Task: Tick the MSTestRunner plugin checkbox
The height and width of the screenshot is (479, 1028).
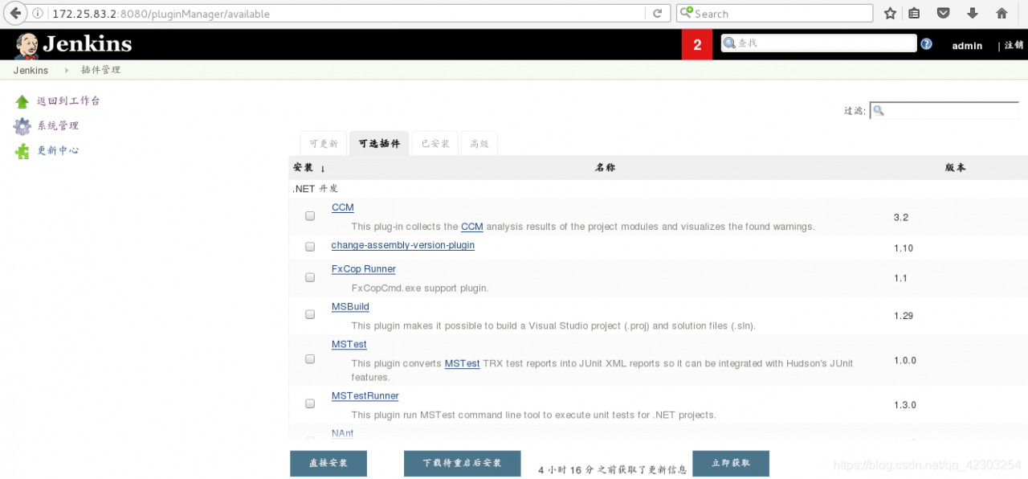Action: click(x=310, y=404)
